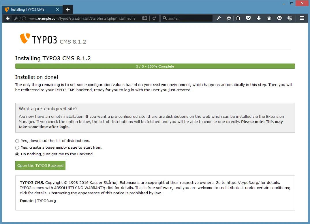
Task: Click the 'Installation done!' heading
Action: (x=37, y=77)
